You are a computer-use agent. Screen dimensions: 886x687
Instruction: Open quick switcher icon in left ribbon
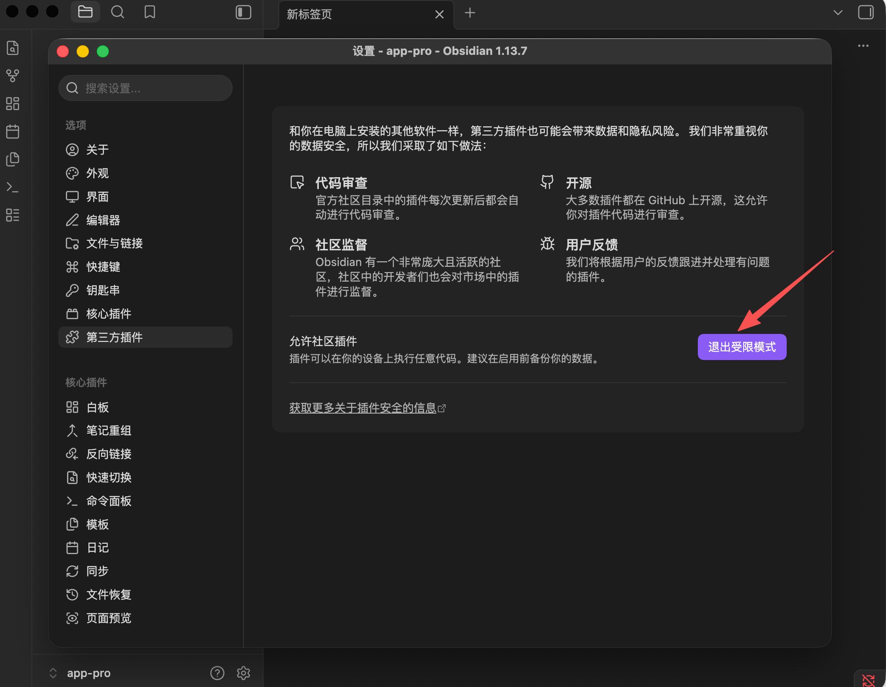[x=13, y=47]
